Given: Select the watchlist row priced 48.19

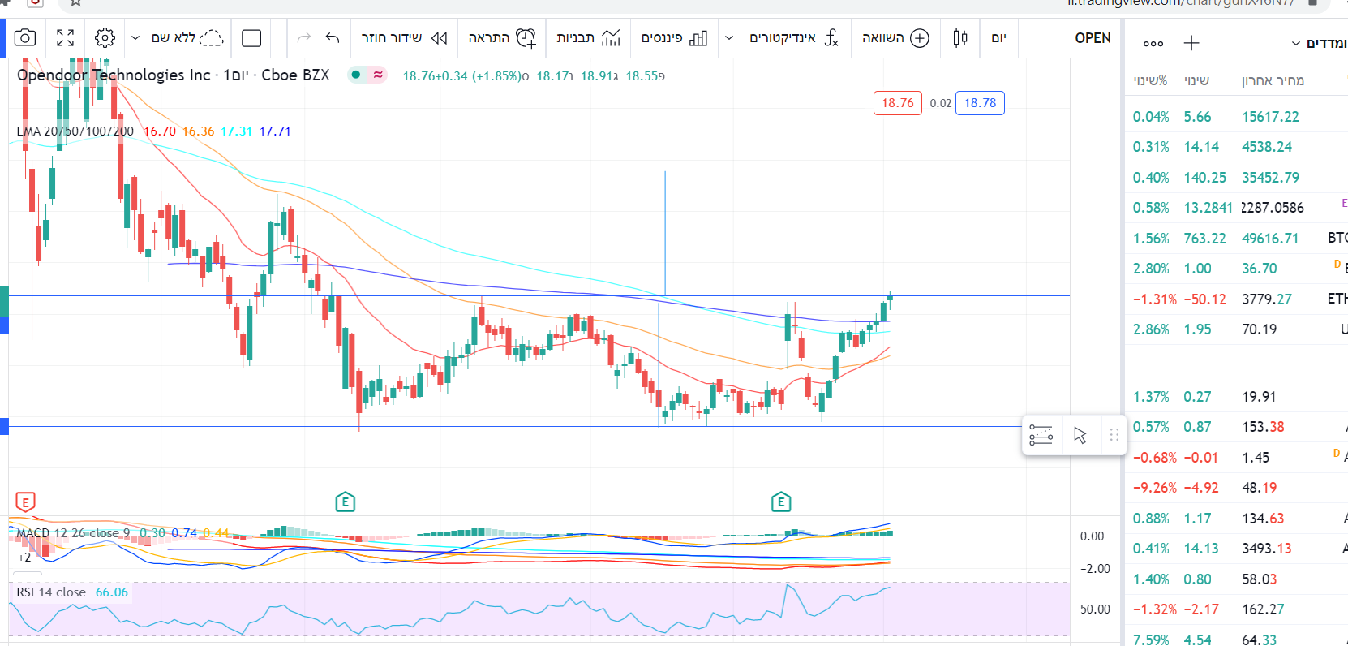Looking at the screenshot, I should point(1237,488).
